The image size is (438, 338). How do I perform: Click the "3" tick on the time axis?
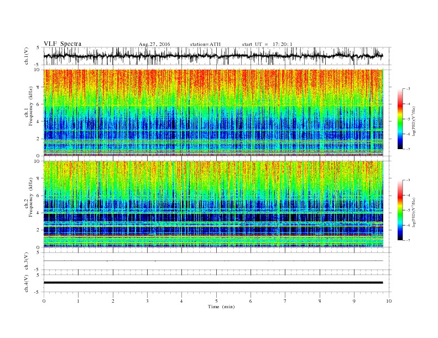[x=147, y=301]
